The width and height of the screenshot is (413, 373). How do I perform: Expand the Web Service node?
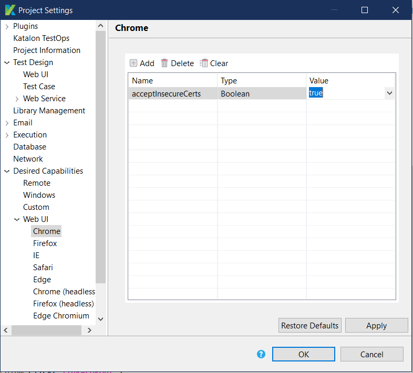tap(17, 99)
